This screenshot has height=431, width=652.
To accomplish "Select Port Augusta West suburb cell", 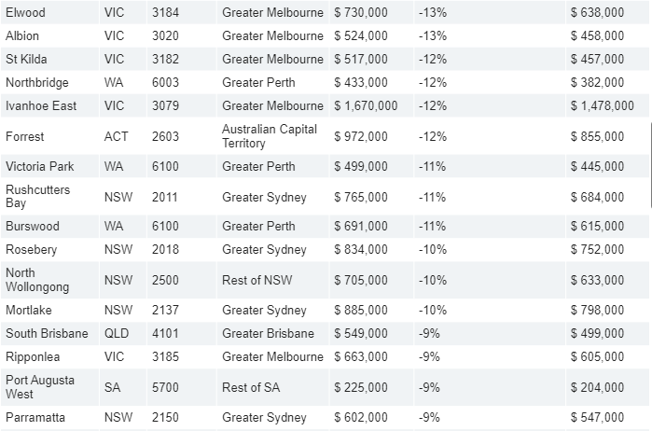I will (x=49, y=387).
